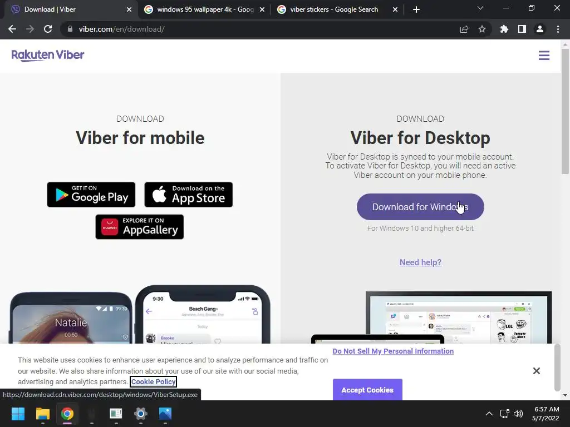Go forward with the browser arrow

(30, 29)
